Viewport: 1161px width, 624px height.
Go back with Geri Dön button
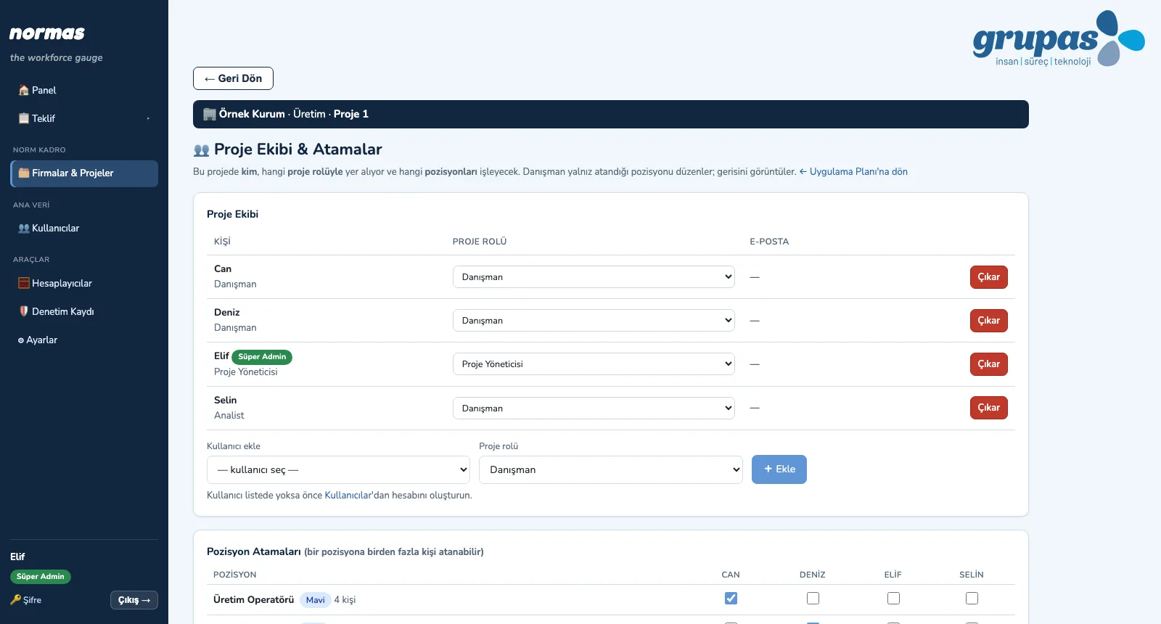pyautogui.click(x=233, y=78)
